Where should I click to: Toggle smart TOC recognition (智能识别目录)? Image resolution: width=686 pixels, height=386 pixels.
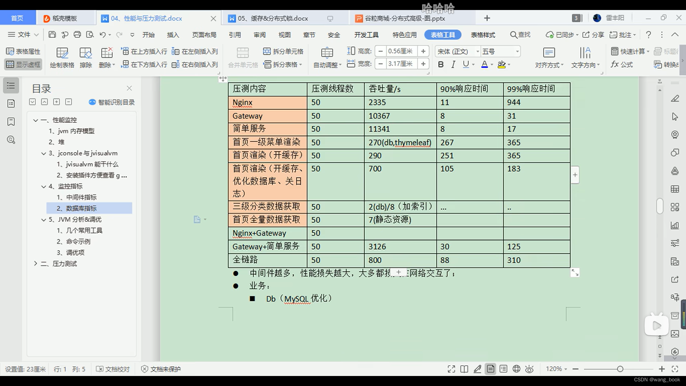coord(112,102)
